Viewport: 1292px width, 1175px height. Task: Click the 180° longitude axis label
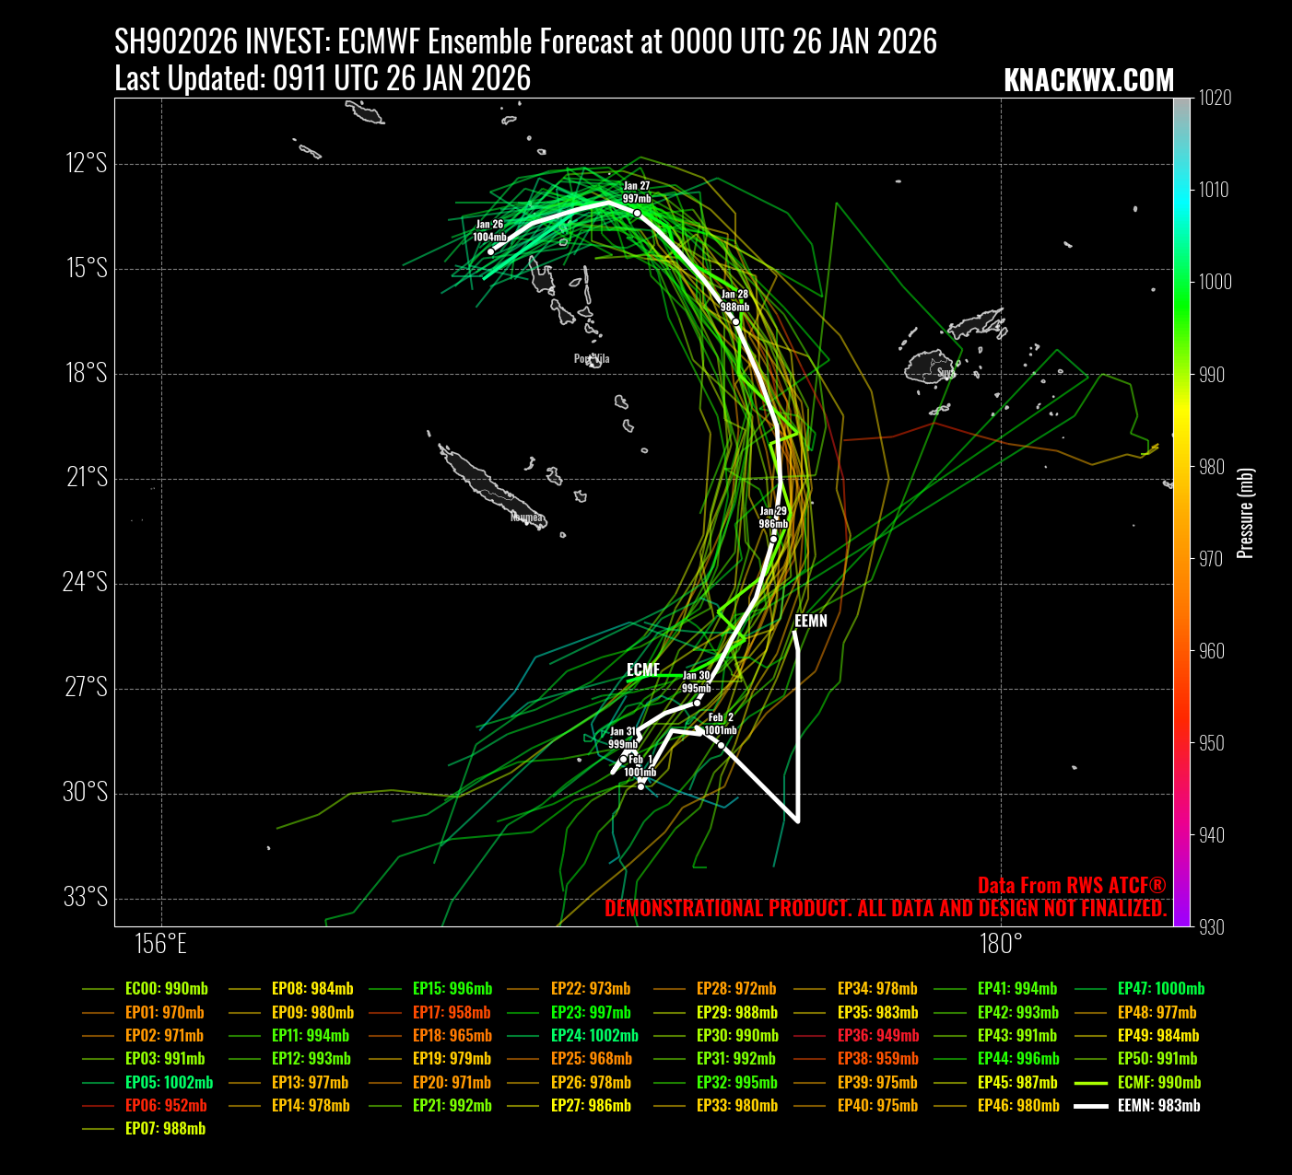1001,945
